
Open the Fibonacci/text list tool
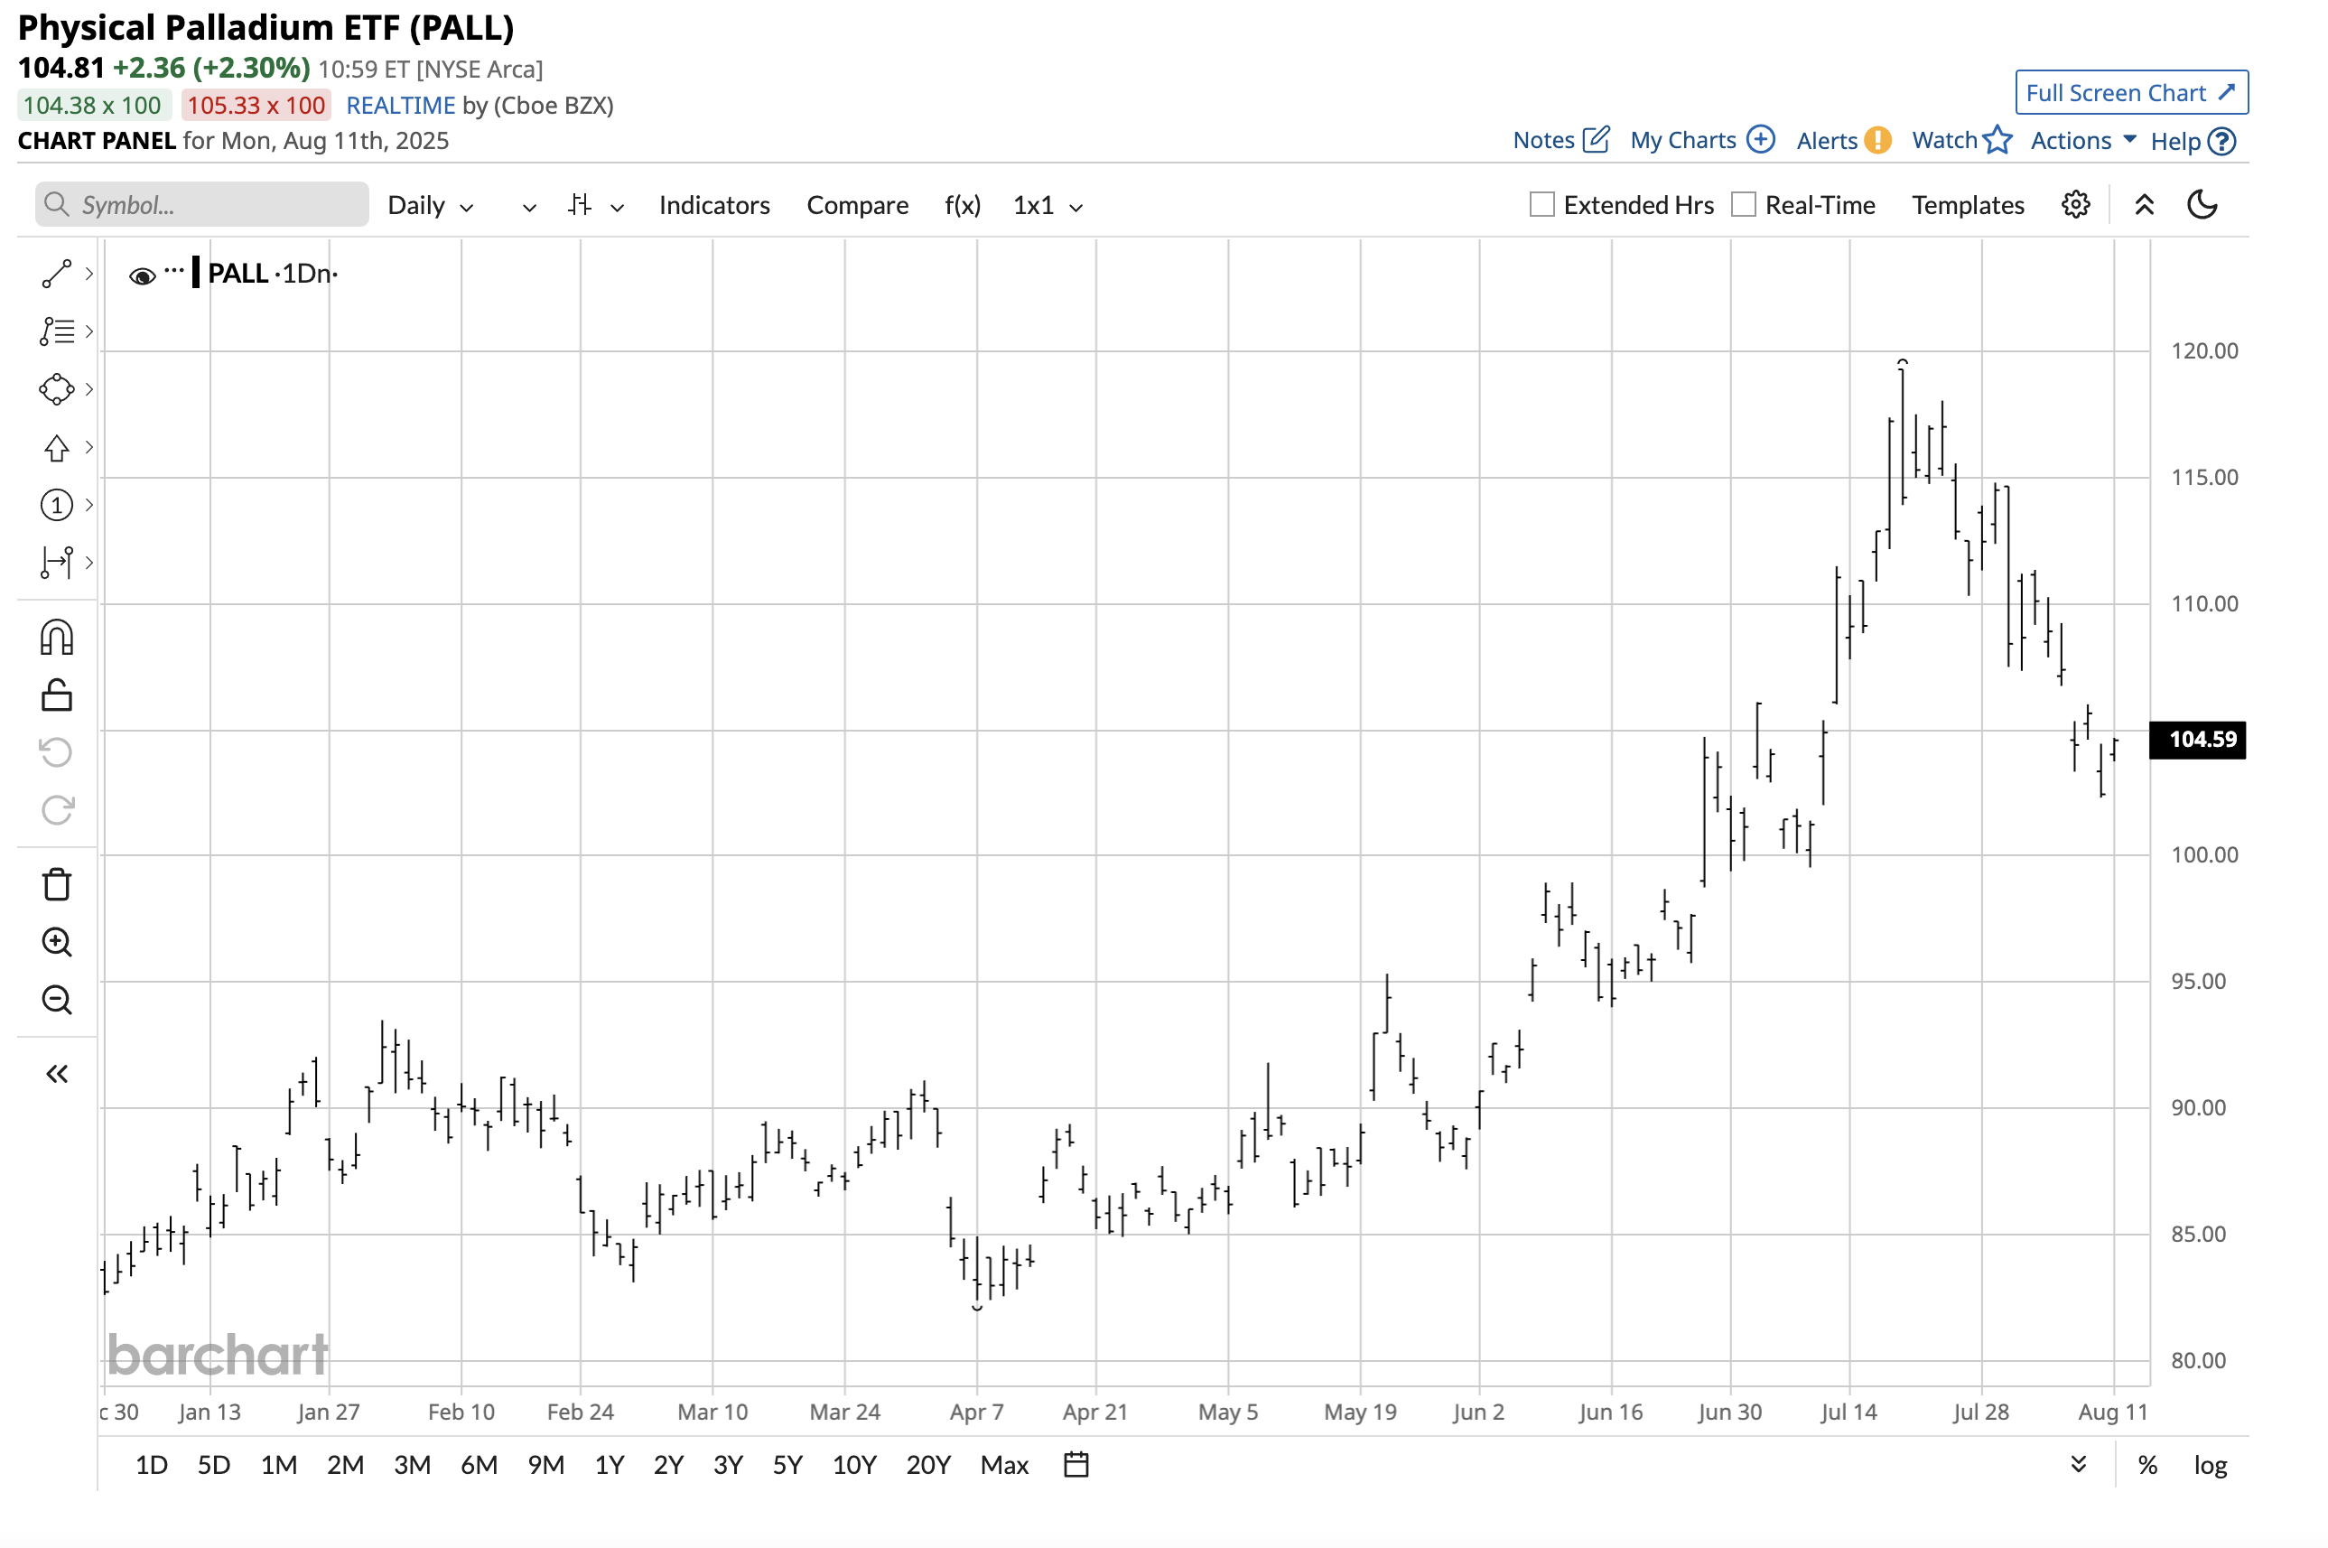point(56,331)
